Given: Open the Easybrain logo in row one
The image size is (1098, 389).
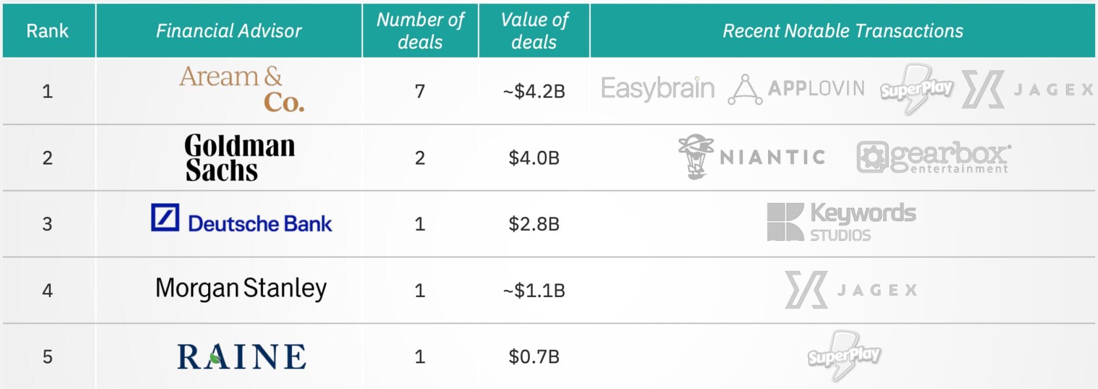Looking at the screenshot, I should coord(657,89).
